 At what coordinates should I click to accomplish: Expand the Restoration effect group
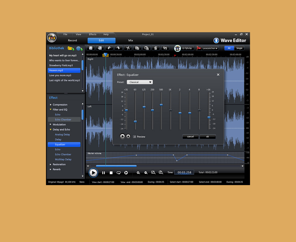tap(51, 164)
